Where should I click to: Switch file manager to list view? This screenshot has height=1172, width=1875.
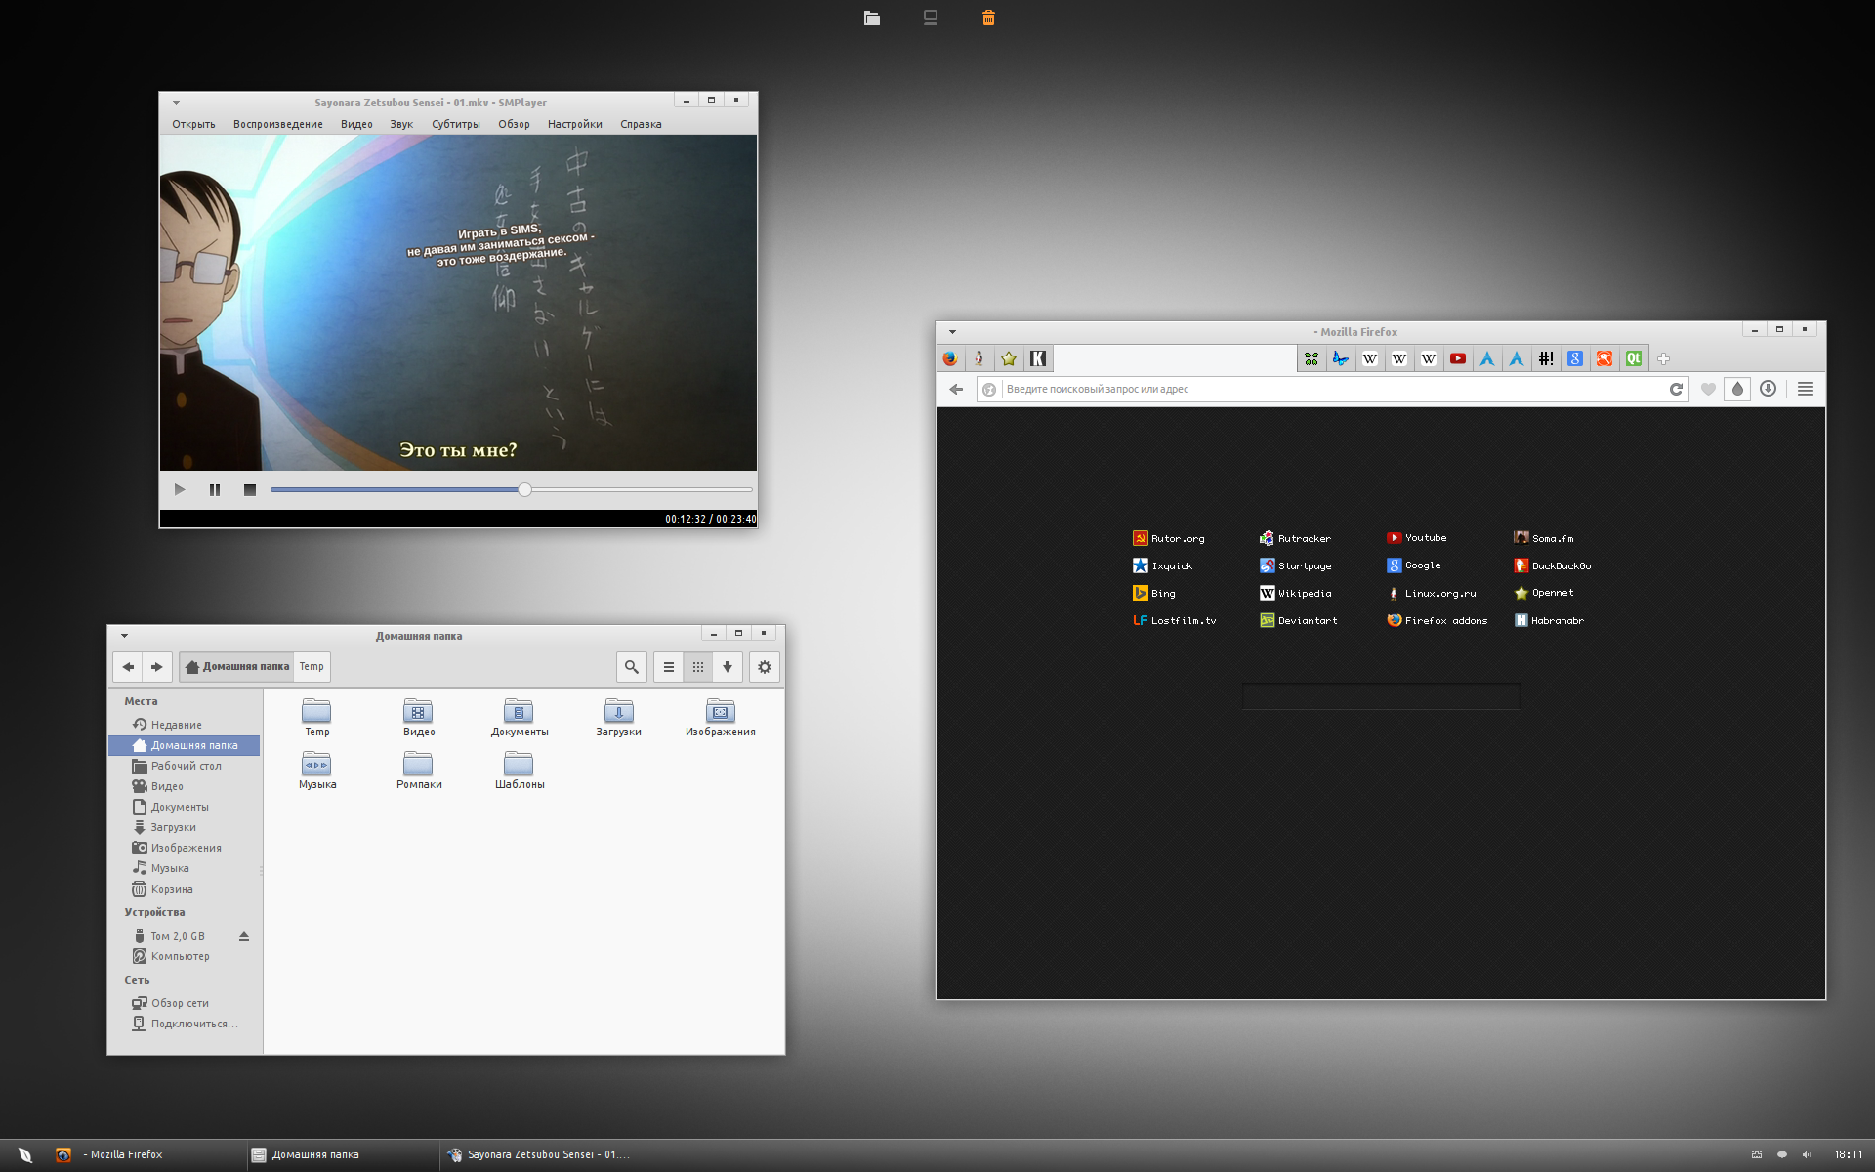669,667
